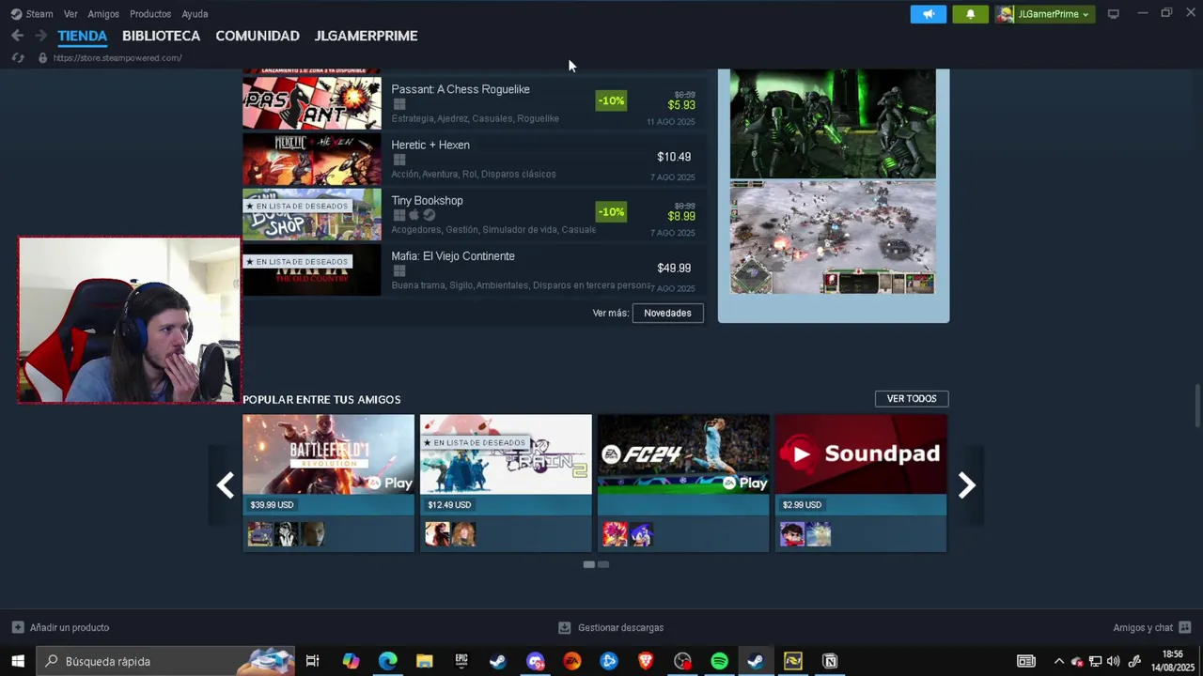Open the Soundpad card
Viewport: 1203px width, 676px height.
[861, 483]
